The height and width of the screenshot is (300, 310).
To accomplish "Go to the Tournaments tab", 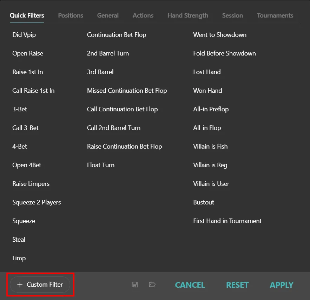I will point(275,15).
